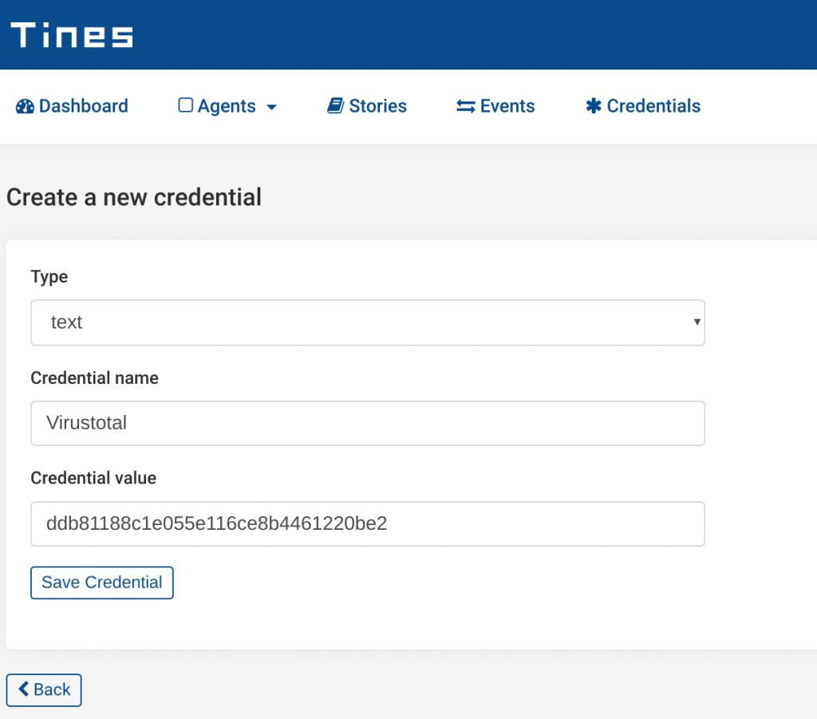Click the Type dropdown arrow
The height and width of the screenshot is (719, 817).
click(x=697, y=322)
